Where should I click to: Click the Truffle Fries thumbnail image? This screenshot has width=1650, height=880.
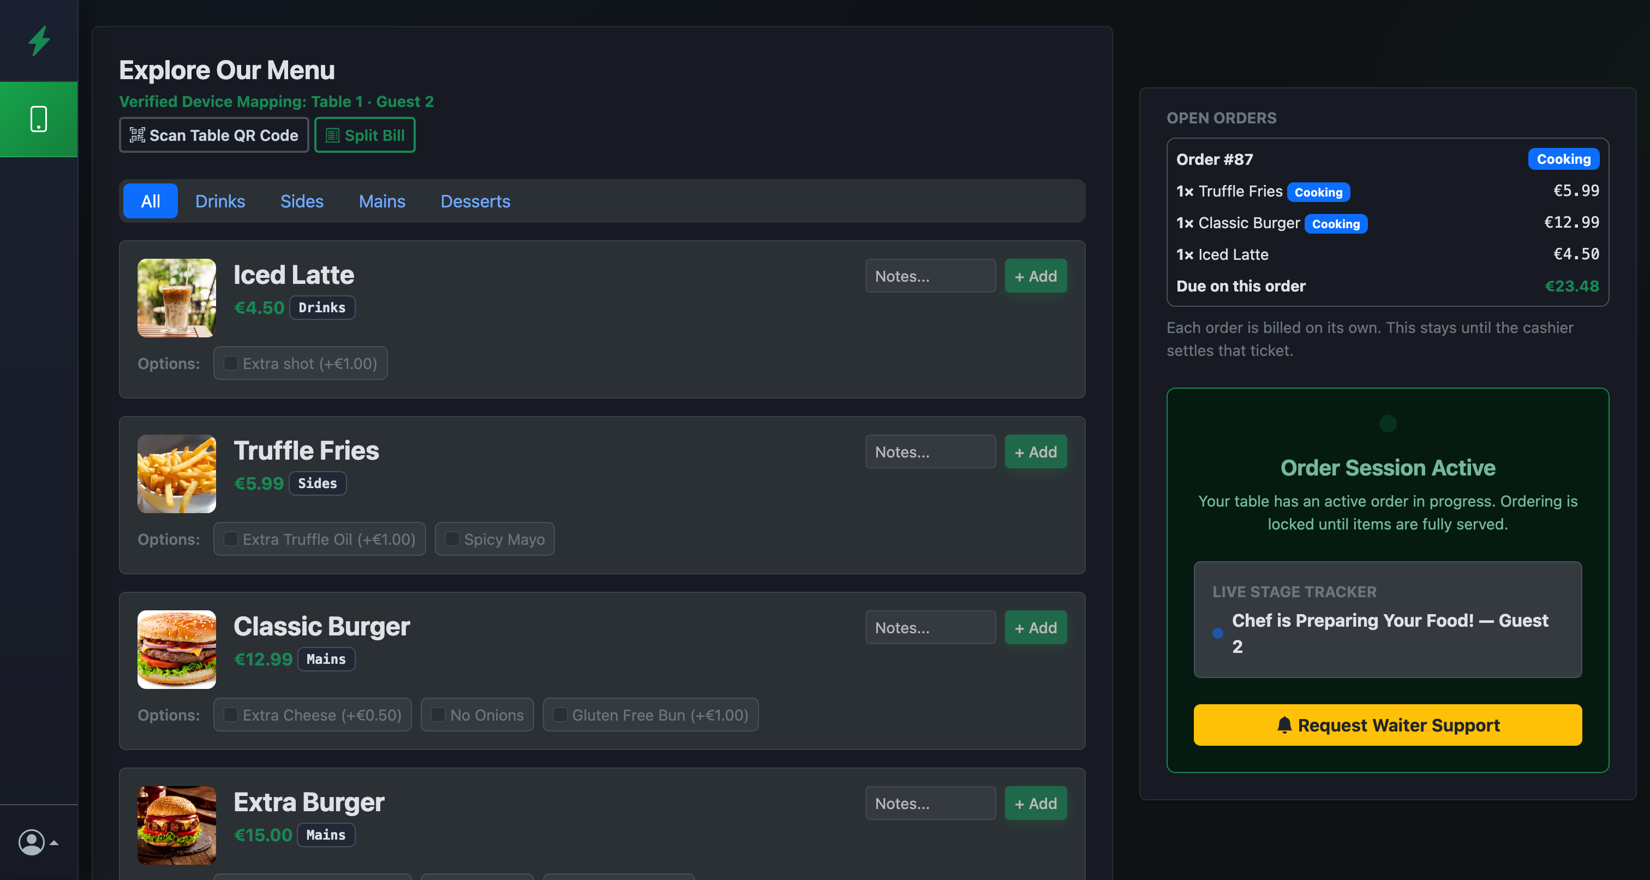(177, 474)
